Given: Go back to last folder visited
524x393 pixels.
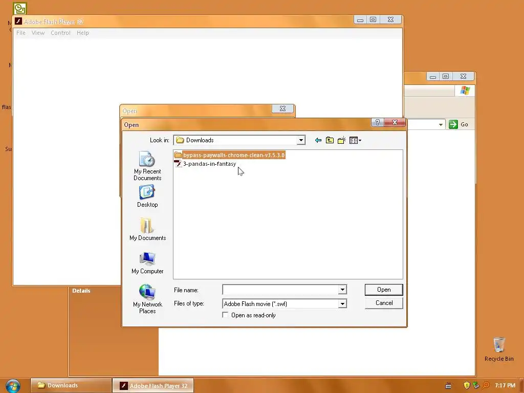Looking at the screenshot, I should [318, 140].
